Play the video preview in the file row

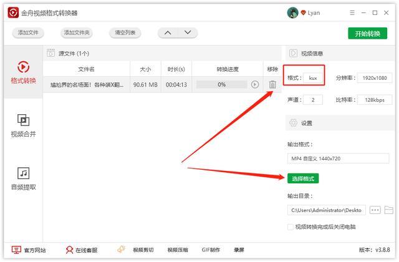[254, 84]
